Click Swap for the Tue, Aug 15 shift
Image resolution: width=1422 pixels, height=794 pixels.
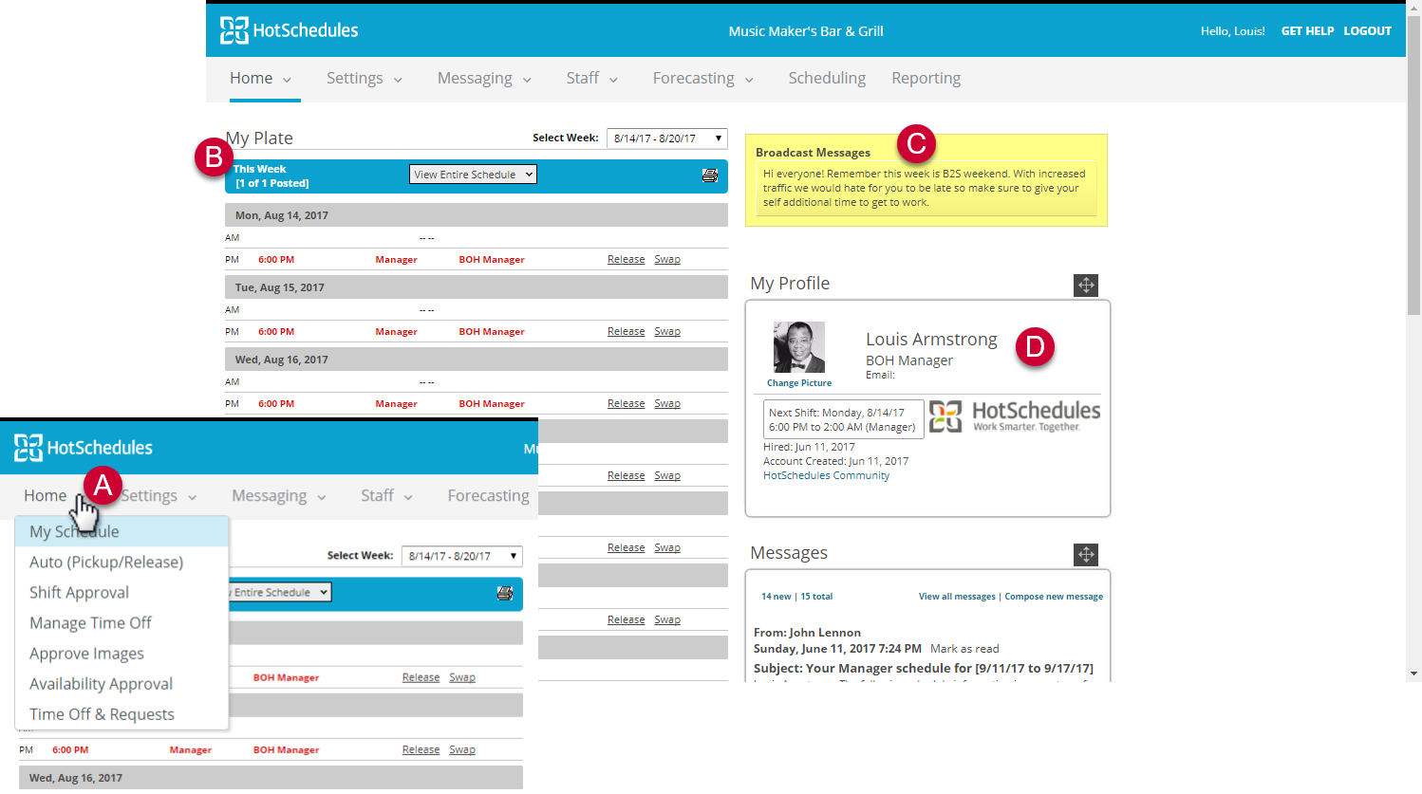[667, 332]
